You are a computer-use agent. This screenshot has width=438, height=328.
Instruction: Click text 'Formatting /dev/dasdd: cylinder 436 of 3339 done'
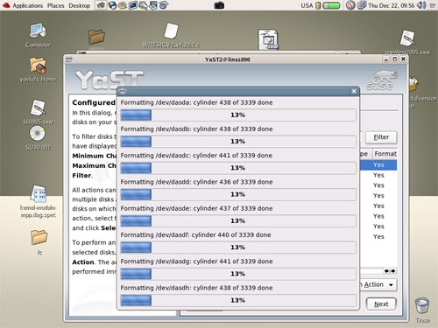click(x=196, y=182)
